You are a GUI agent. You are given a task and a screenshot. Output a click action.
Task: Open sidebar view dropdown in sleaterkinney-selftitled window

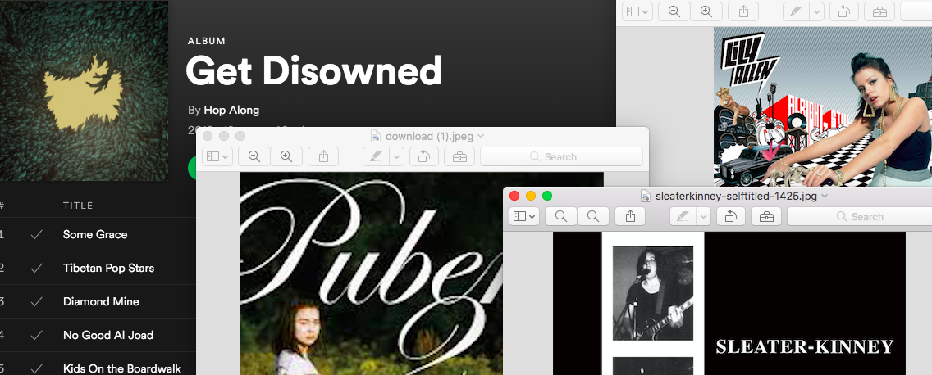click(x=524, y=216)
